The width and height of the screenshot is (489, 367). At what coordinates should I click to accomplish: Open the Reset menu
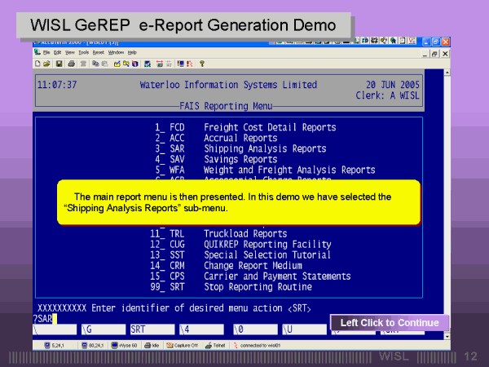pyautogui.click(x=98, y=52)
